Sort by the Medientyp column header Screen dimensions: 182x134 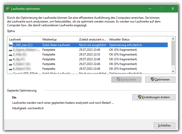click(59, 39)
